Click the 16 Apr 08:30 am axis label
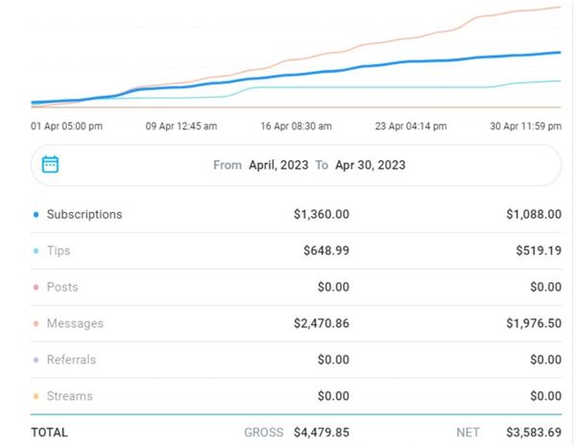Viewport: 576px width, 446px height. coord(297,126)
